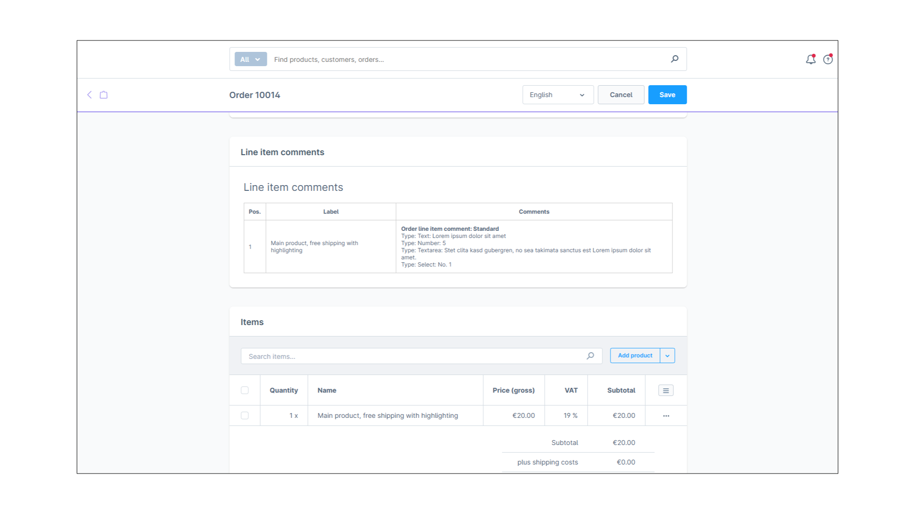Open the row actions three-dots menu
This screenshot has width=915, height=514.
click(666, 416)
